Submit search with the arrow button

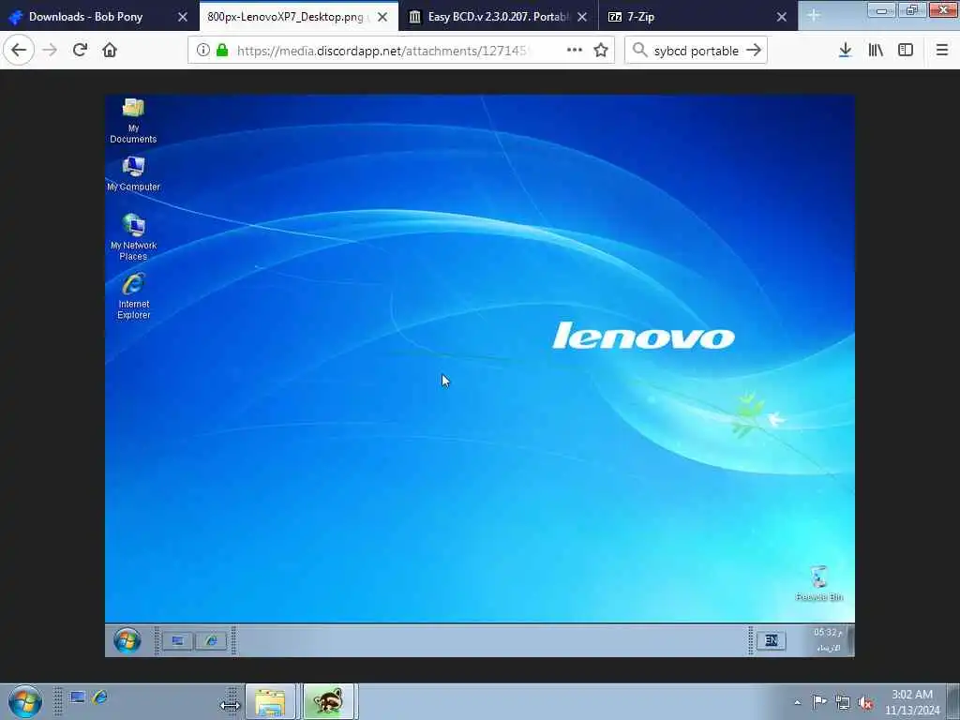click(x=754, y=51)
